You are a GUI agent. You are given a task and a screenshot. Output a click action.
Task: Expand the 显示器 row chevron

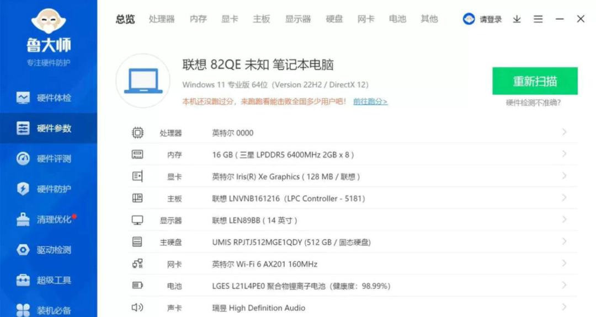click(x=564, y=219)
